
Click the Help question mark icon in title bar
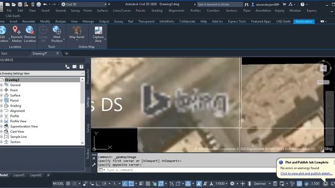(x=303, y=4)
